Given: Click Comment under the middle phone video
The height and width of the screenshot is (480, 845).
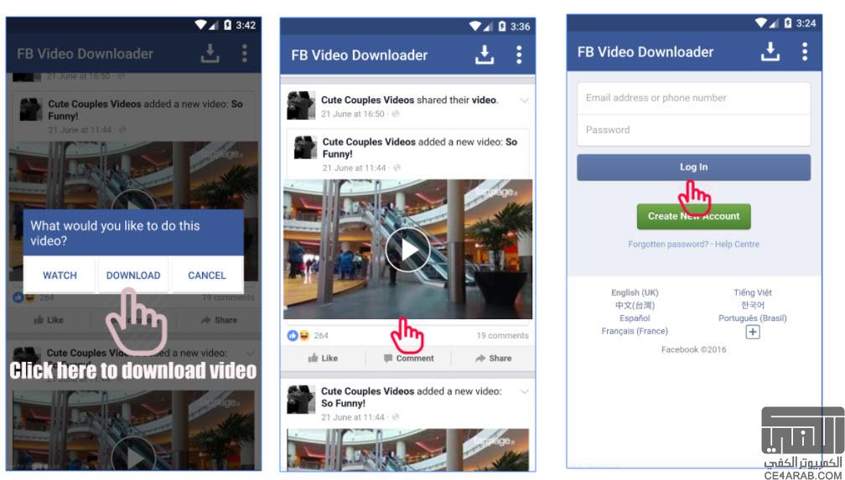Looking at the screenshot, I should [408, 359].
